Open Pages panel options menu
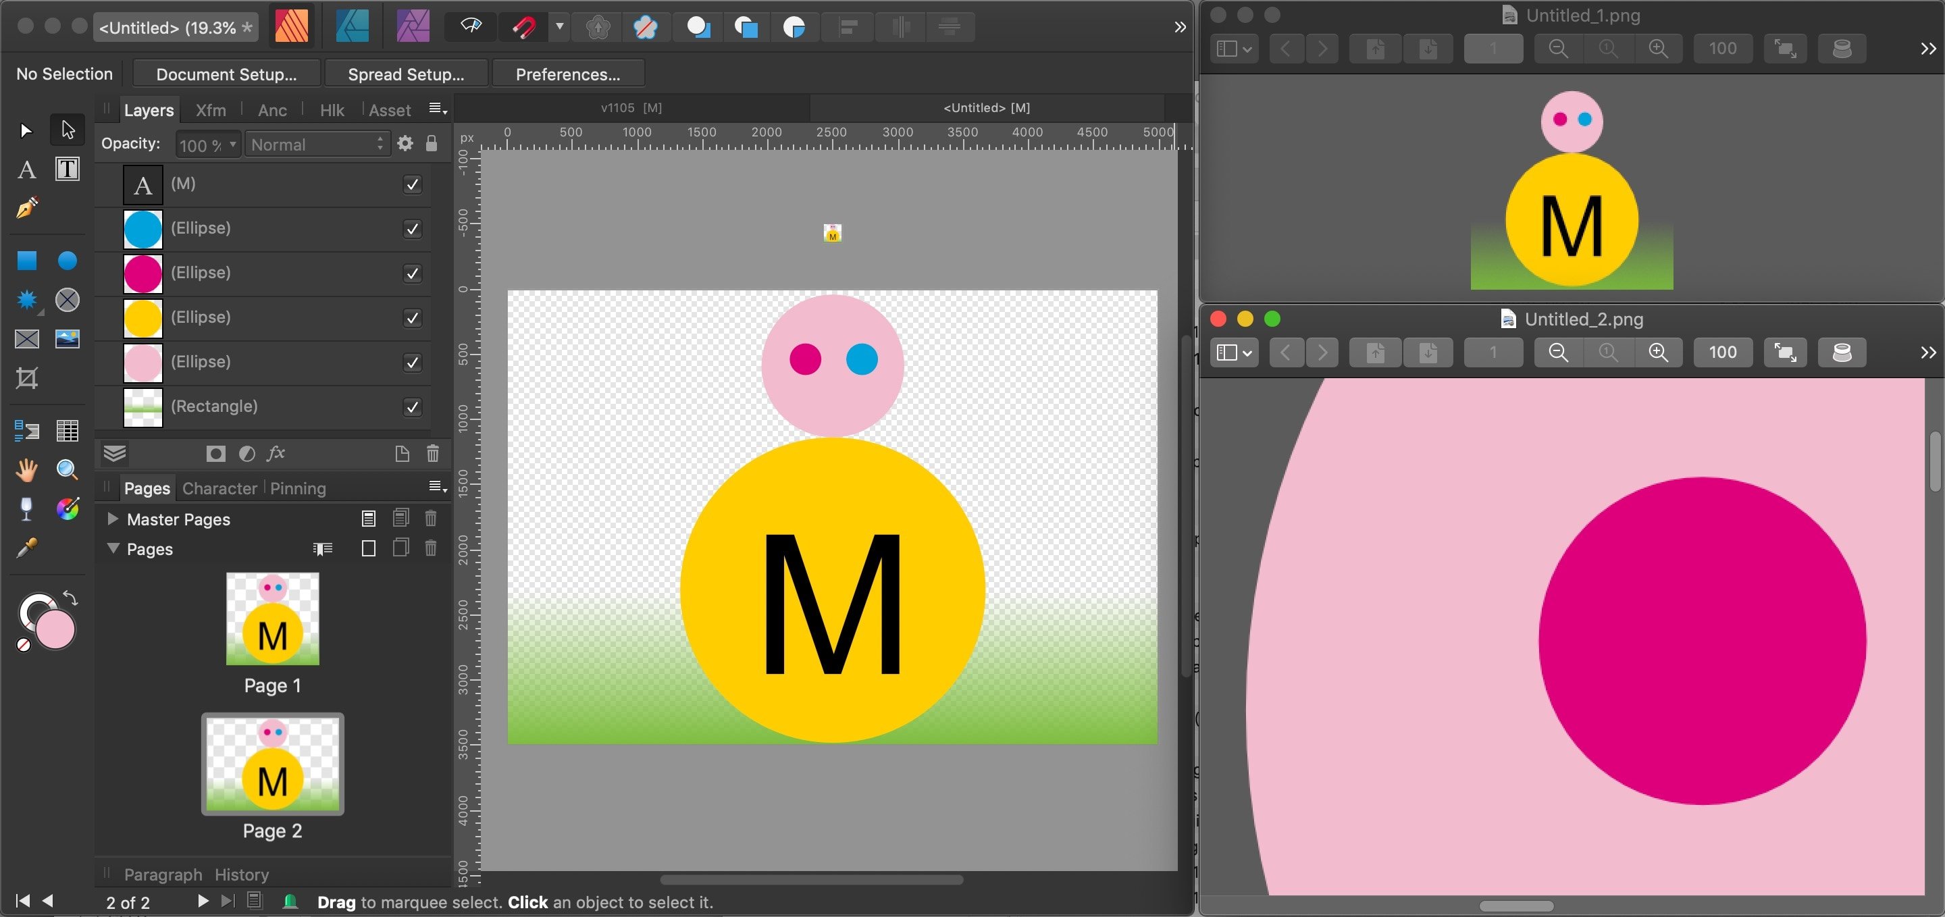Viewport: 1945px width, 917px height. (x=438, y=487)
